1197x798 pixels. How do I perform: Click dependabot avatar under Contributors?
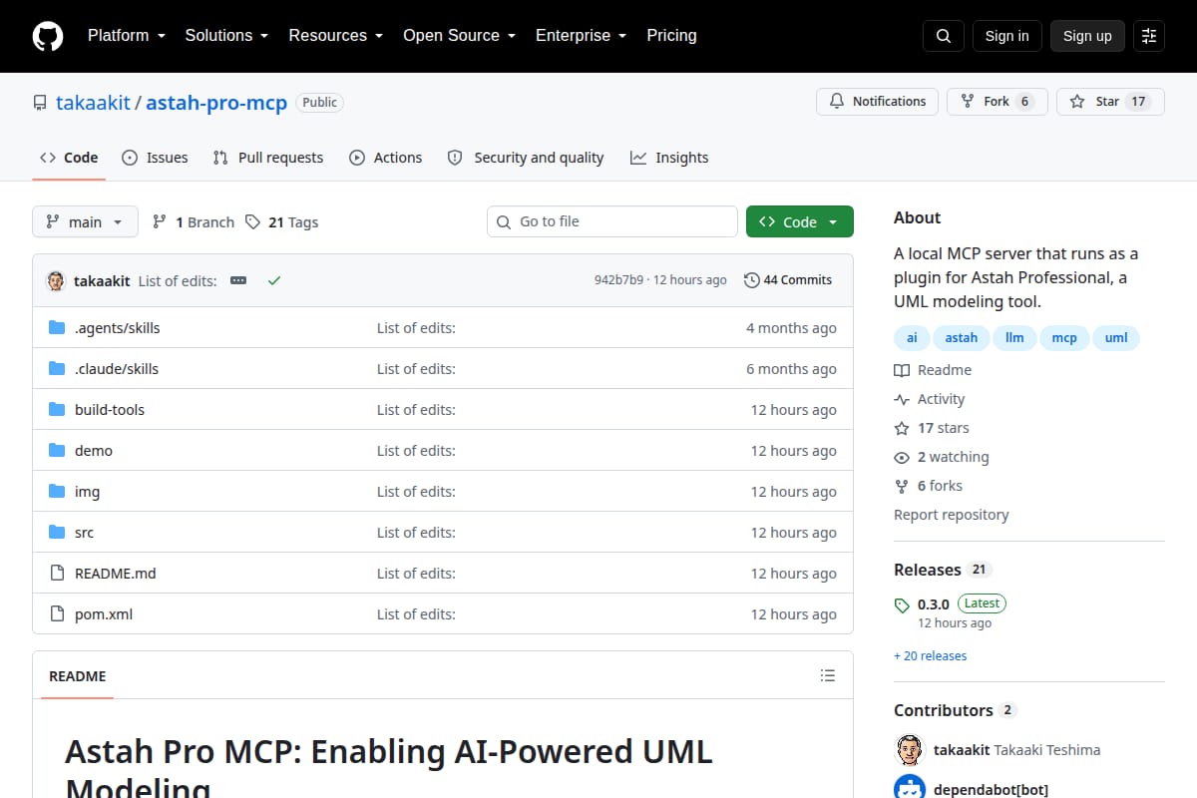(910, 786)
